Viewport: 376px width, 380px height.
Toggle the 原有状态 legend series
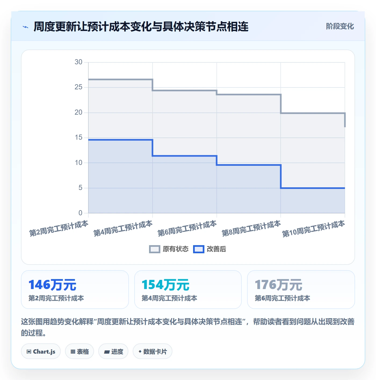point(169,249)
